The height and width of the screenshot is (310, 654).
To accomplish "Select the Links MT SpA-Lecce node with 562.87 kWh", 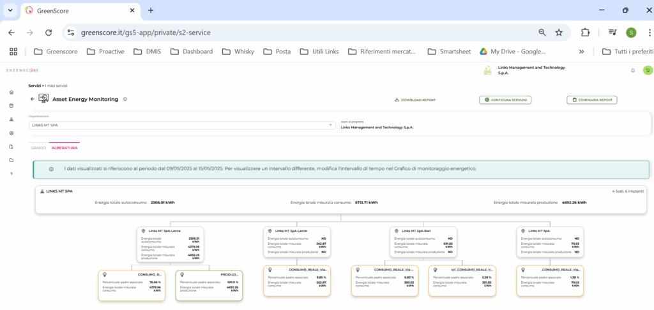I will pyautogui.click(x=297, y=242).
